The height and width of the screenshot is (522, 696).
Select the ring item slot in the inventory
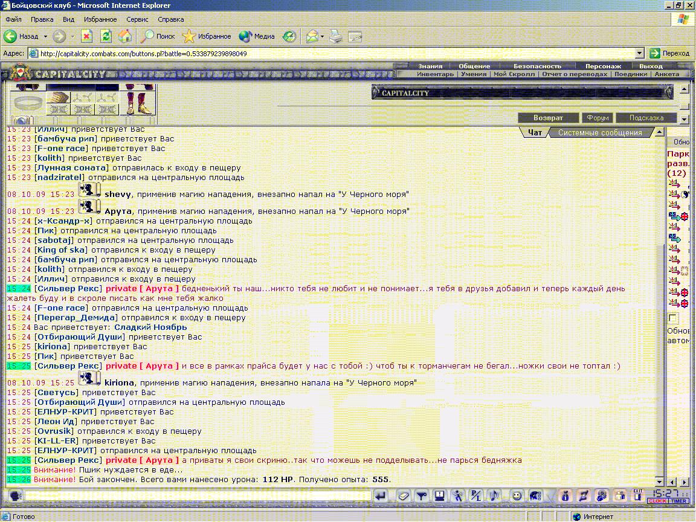point(28,103)
